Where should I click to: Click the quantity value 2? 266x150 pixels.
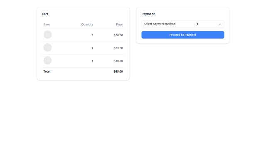[x=92, y=35]
